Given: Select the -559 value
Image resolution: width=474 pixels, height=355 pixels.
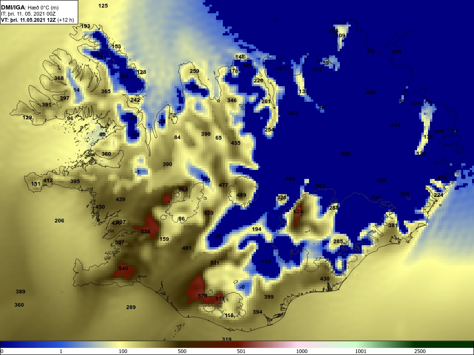Looking at the screenshot, I should [x=381, y=180].
